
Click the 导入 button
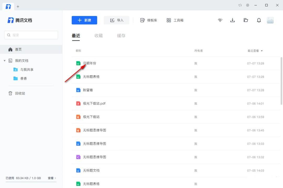pyautogui.click(x=117, y=20)
